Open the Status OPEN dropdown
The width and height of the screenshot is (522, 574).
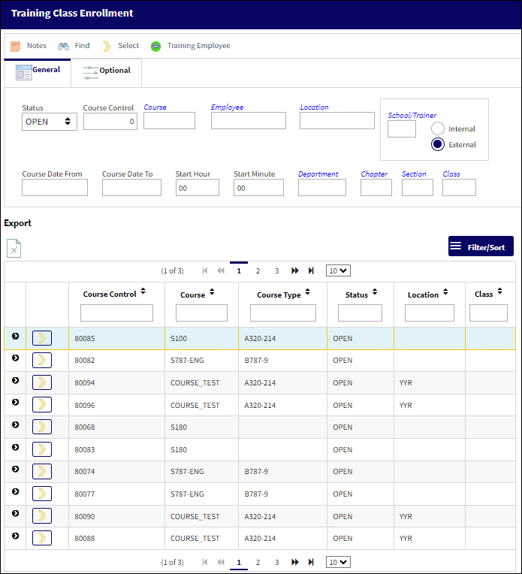(50, 122)
